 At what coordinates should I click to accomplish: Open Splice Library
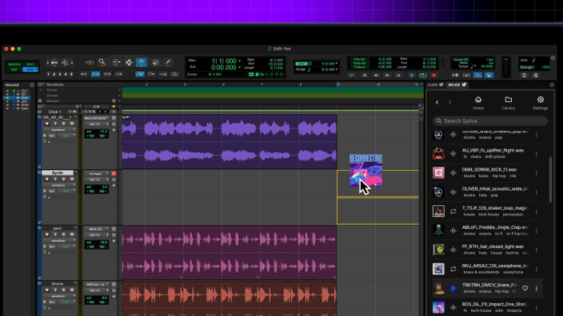click(508, 103)
